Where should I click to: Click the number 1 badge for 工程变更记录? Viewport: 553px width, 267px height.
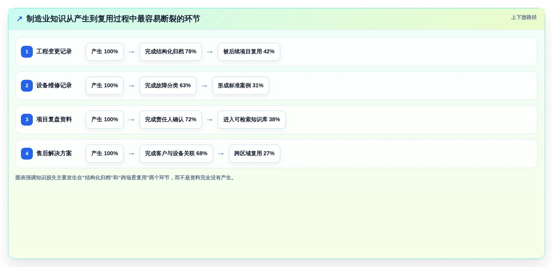(x=27, y=52)
